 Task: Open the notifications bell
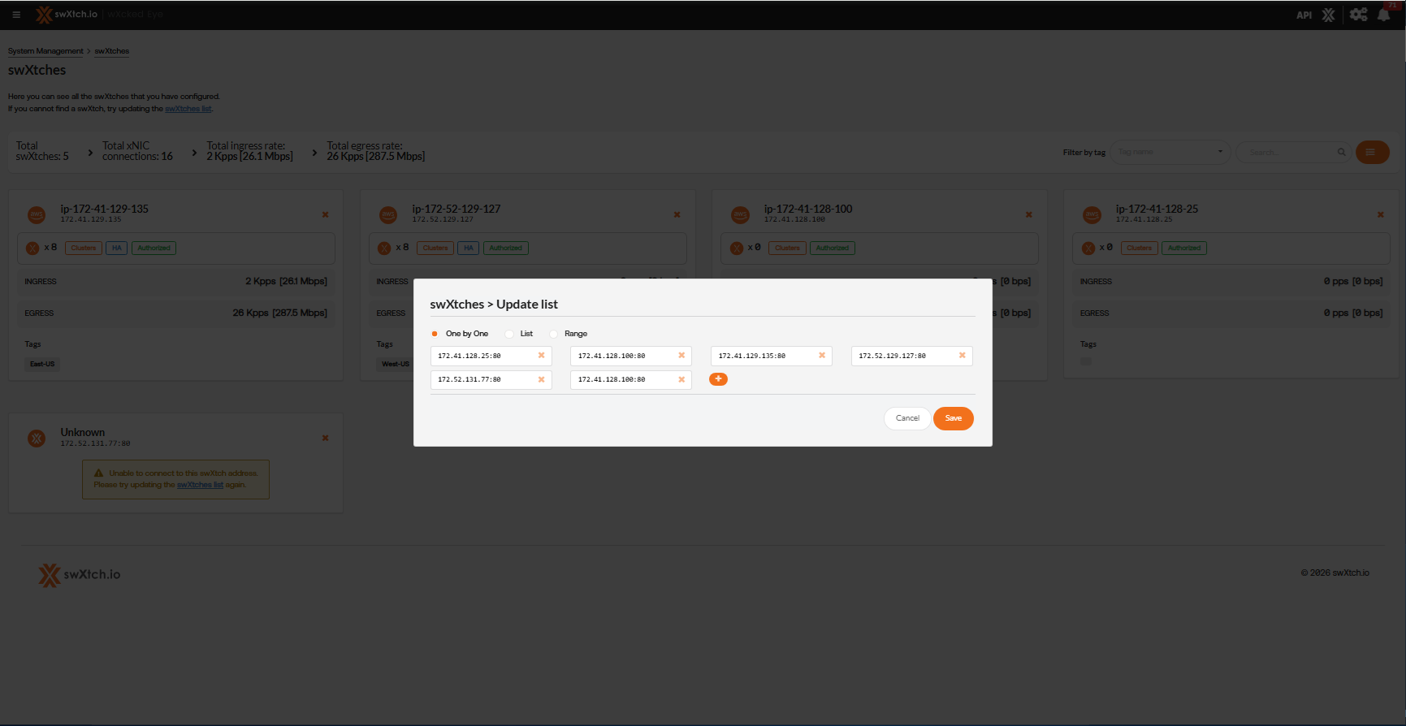tap(1383, 15)
